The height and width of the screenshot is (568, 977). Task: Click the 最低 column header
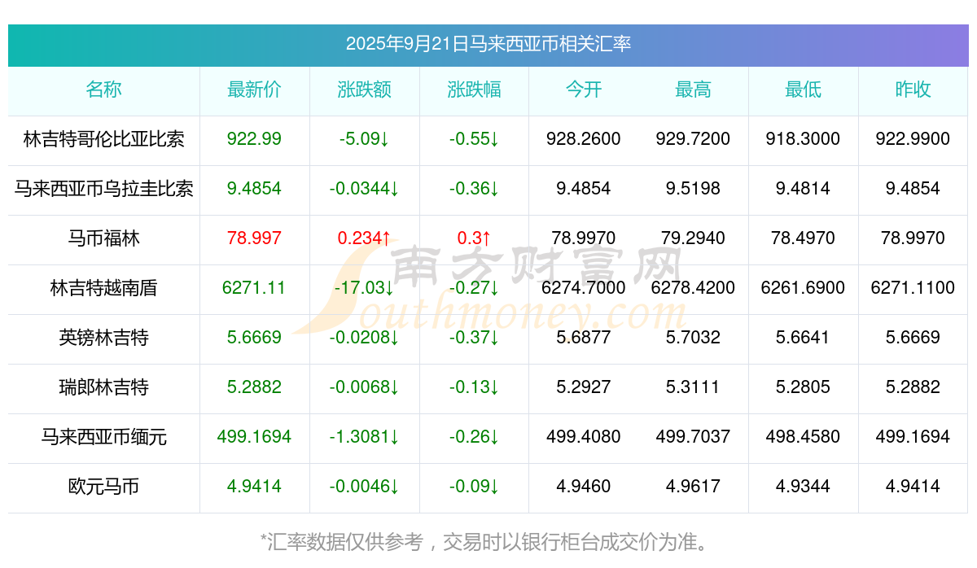click(x=803, y=90)
